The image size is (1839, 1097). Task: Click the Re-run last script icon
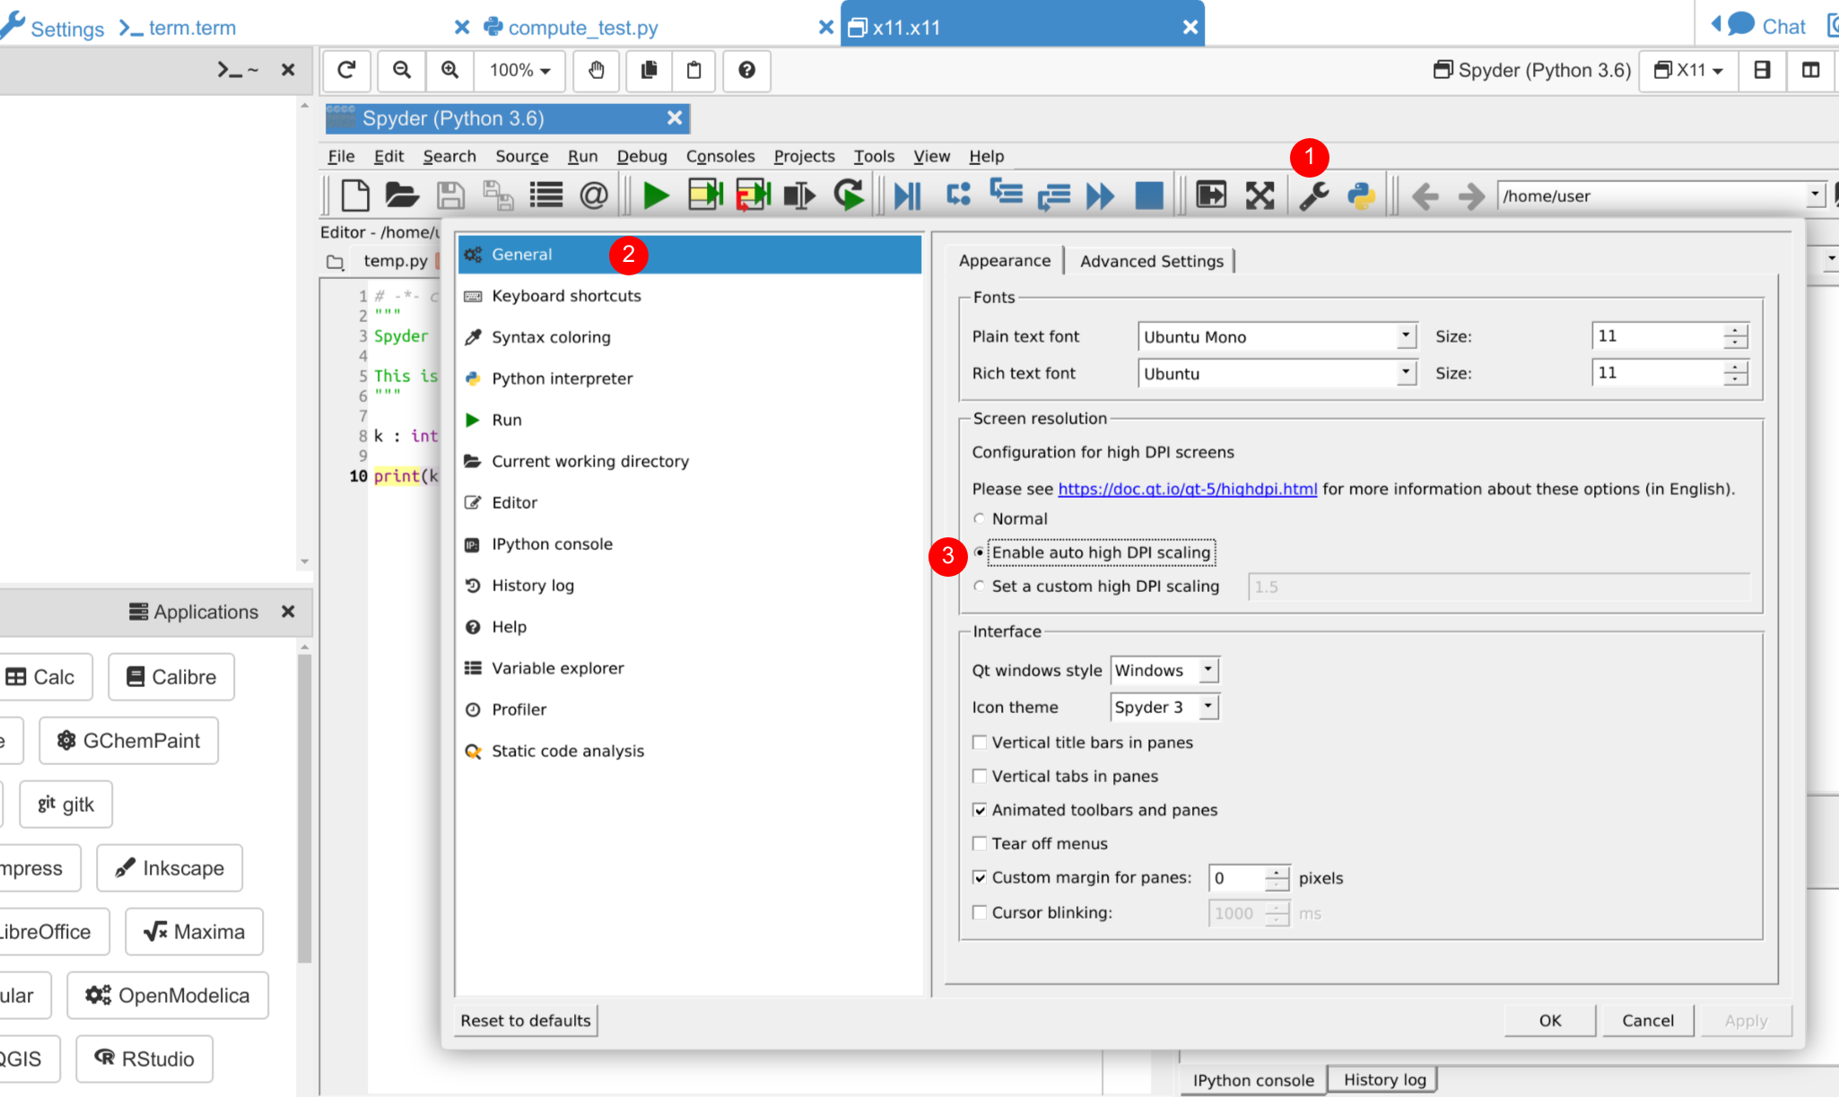[848, 195]
